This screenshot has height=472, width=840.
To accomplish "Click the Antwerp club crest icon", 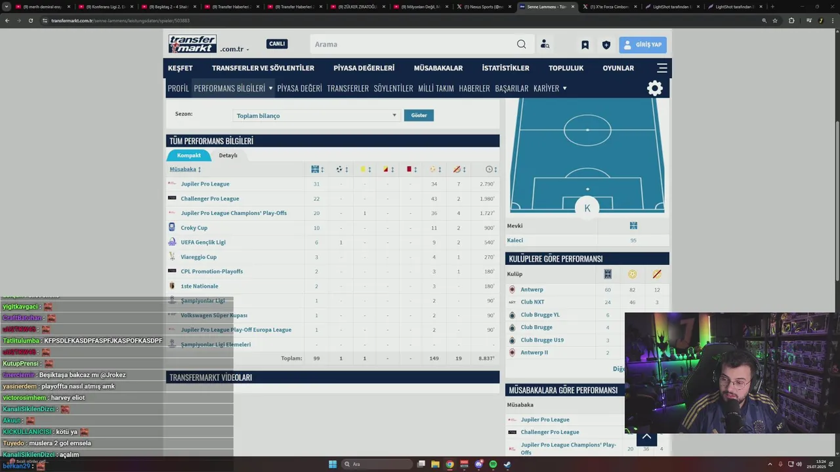I will pos(512,289).
